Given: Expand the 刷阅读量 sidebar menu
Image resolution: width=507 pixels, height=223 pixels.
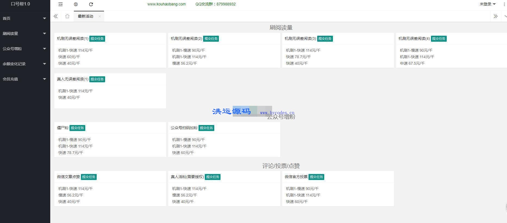Looking at the screenshot, I should click(25, 34).
